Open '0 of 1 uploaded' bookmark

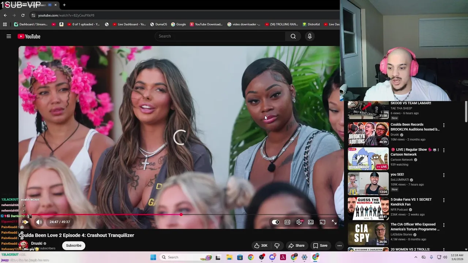(x=83, y=24)
